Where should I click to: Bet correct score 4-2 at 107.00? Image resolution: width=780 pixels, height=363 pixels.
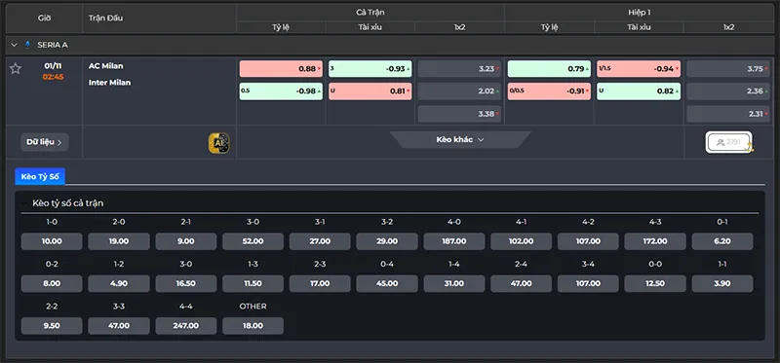[589, 241]
